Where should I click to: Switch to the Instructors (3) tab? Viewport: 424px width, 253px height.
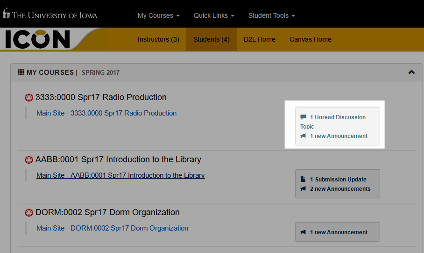click(x=158, y=39)
